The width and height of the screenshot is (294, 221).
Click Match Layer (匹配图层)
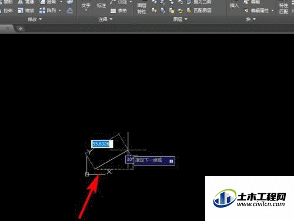pyautogui.click(x=199, y=11)
